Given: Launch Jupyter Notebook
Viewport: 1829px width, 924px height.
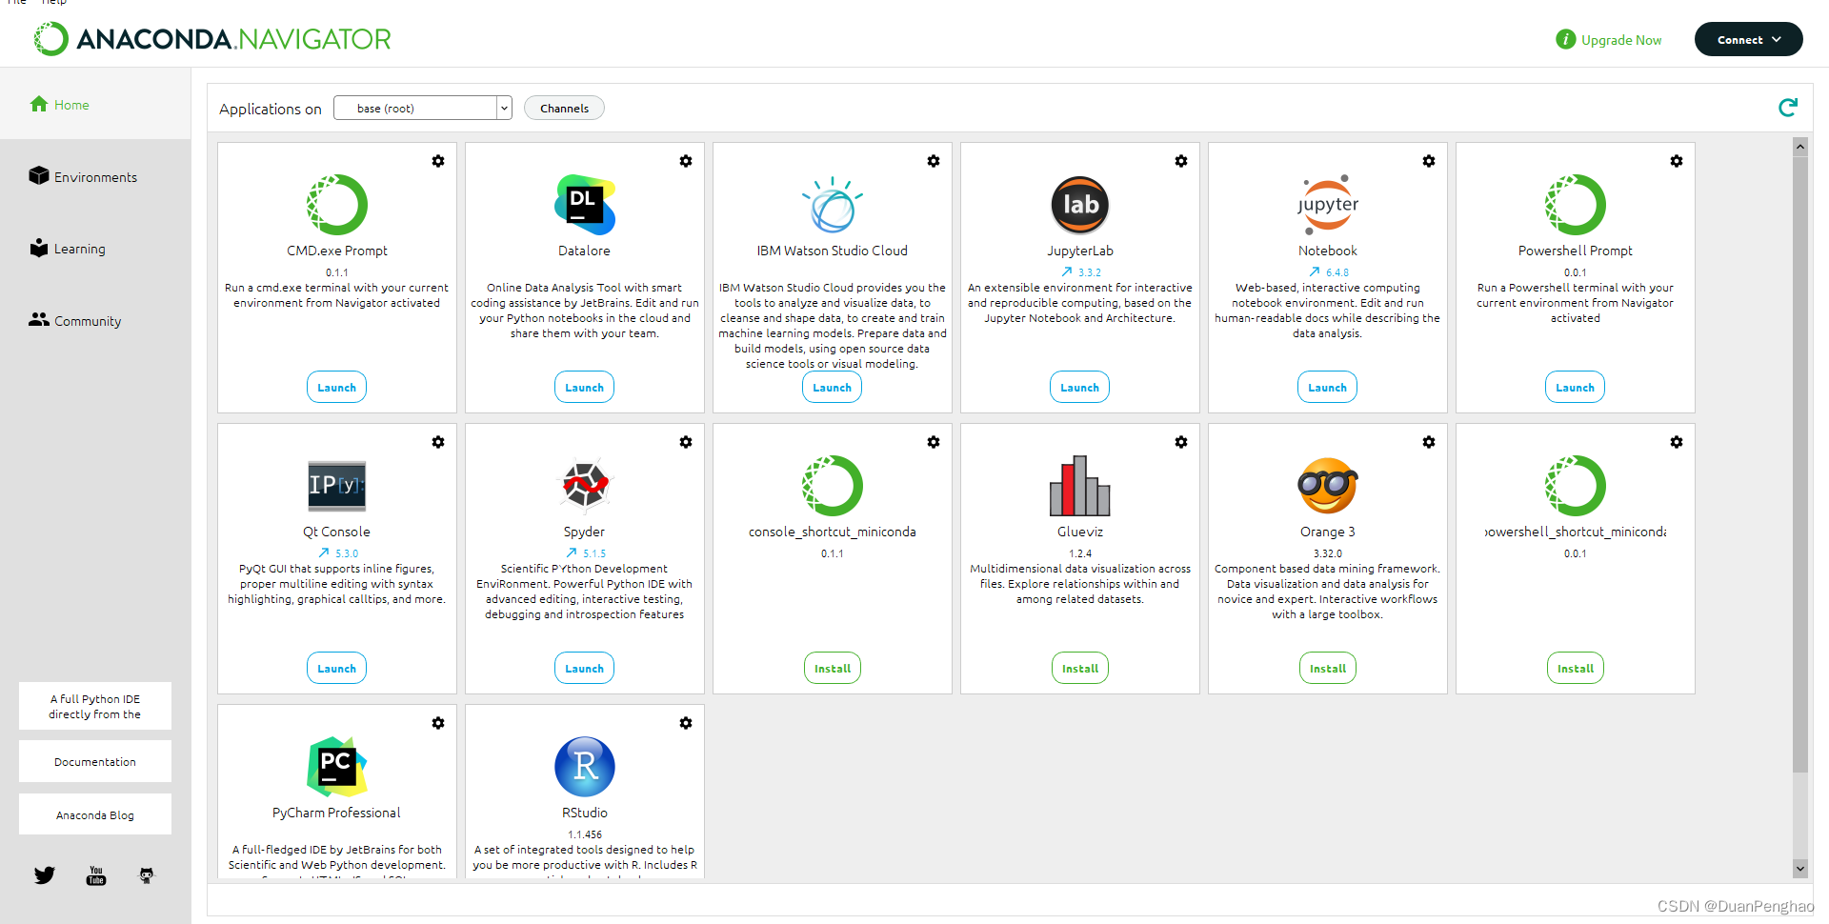Looking at the screenshot, I should [x=1327, y=387].
